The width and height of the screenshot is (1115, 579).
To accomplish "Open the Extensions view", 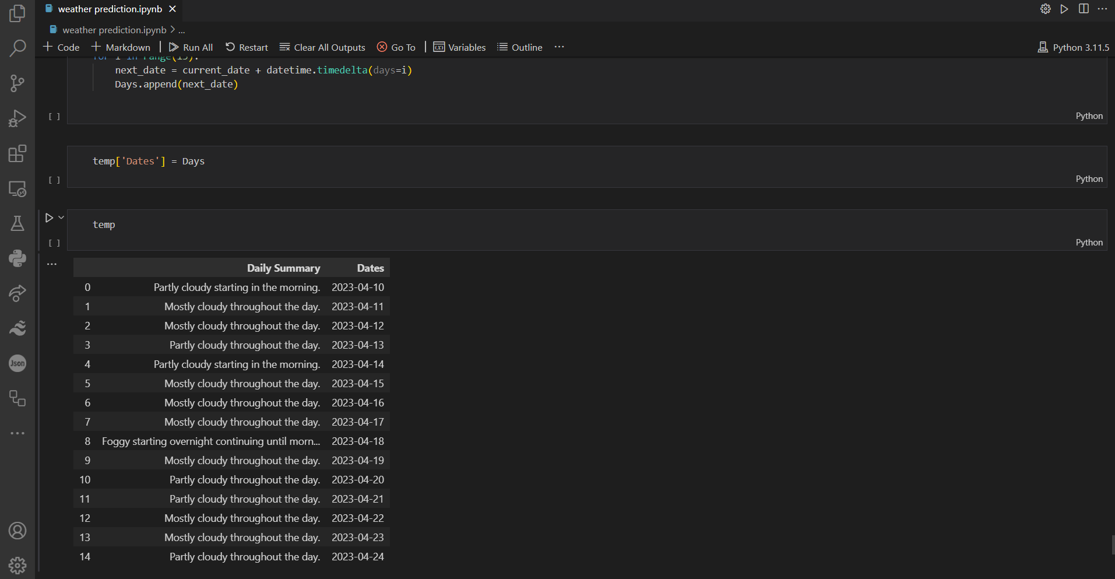I will point(17,153).
